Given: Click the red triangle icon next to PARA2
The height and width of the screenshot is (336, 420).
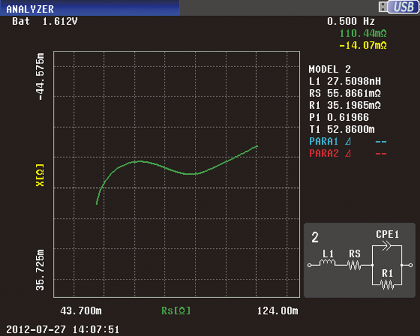Looking at the screenshot, I should pyautogui.click(x=348, y=153).
